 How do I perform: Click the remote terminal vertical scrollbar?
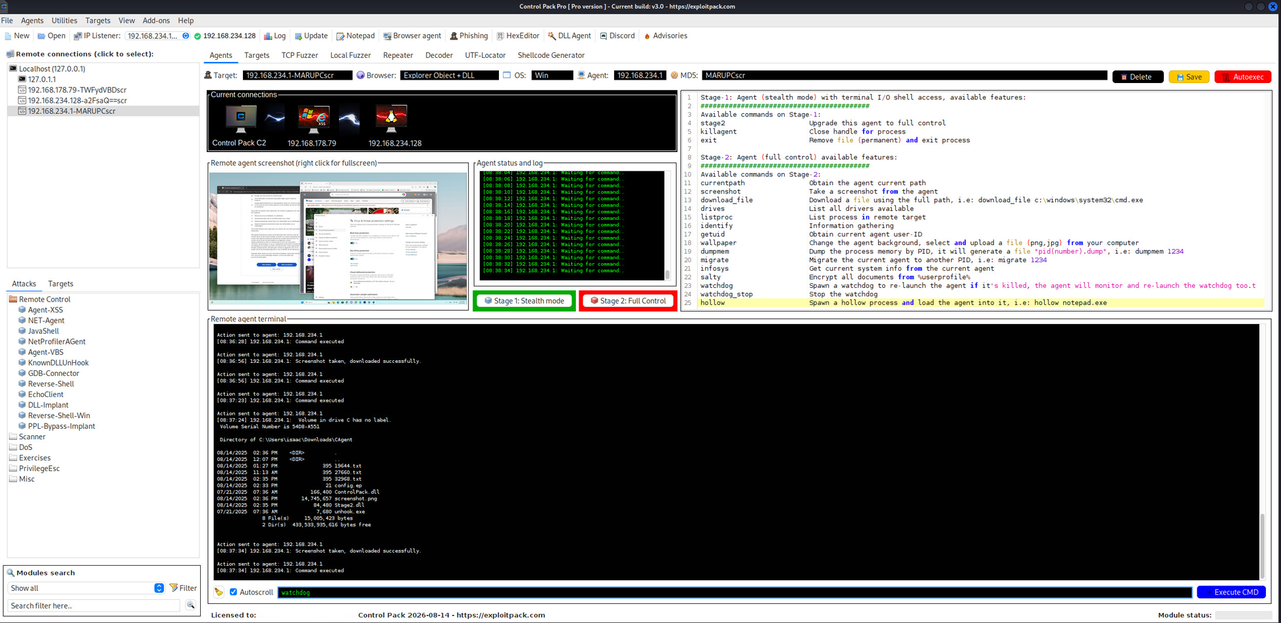coord(1262,545)
